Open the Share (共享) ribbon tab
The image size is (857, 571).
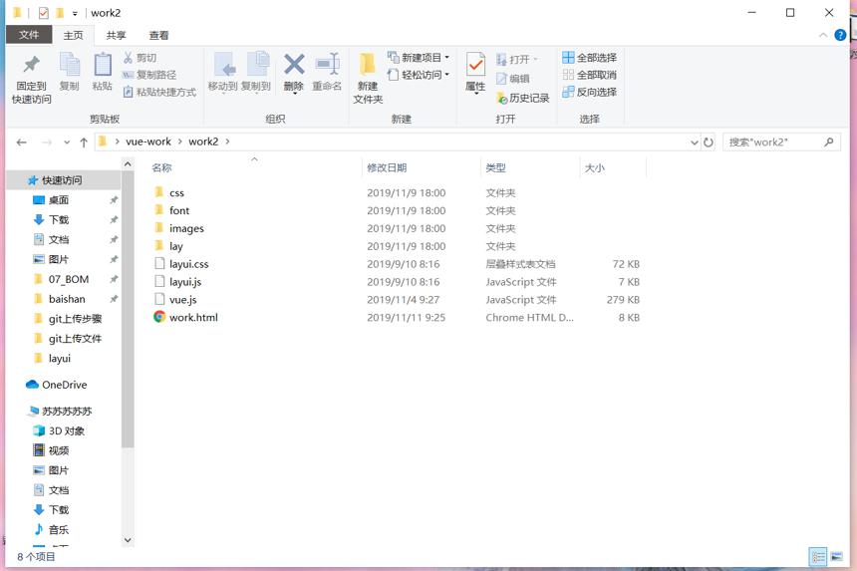(116, 35)
